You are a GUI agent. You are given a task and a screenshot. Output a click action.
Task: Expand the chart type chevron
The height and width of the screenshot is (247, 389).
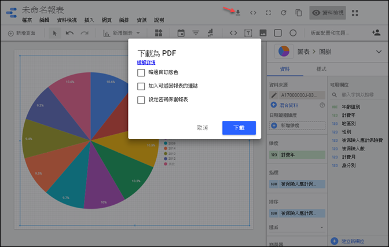coord(379,52)
